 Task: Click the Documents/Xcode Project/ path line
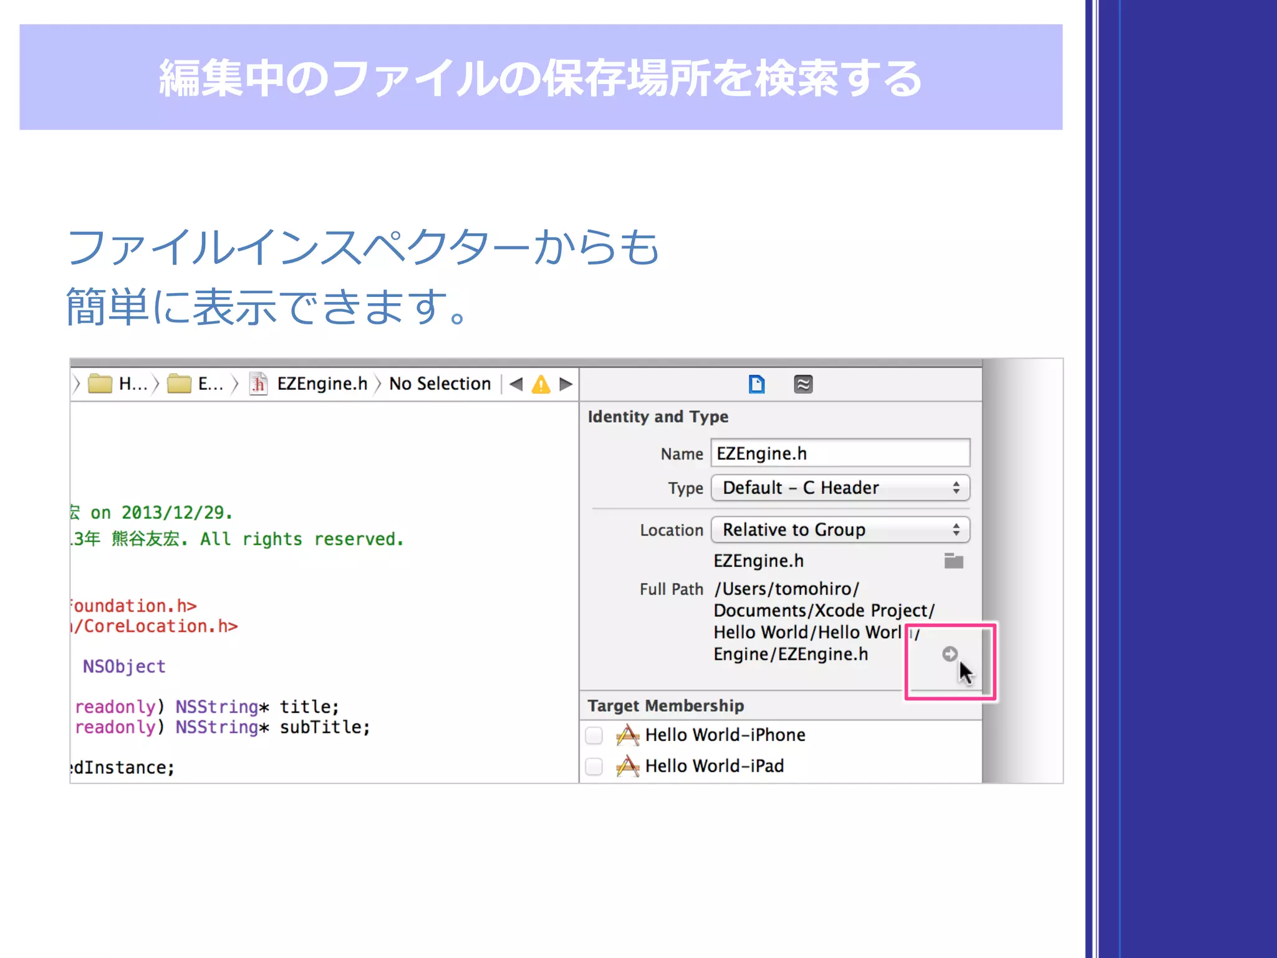tap(824, 611)
